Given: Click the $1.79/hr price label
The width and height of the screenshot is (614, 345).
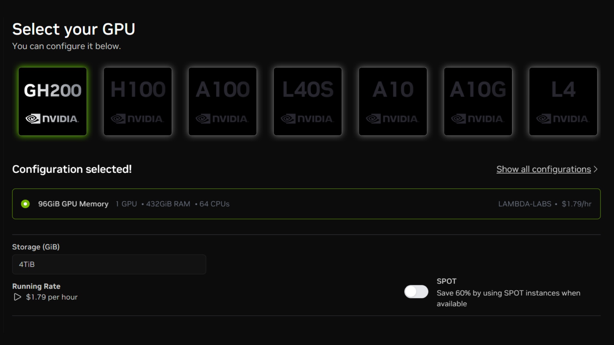Looking at the screenshot, I should coord(576,204).
